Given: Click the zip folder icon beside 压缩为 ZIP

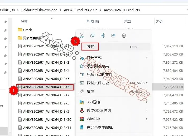Looking at the screenshot, I should 82,74.
